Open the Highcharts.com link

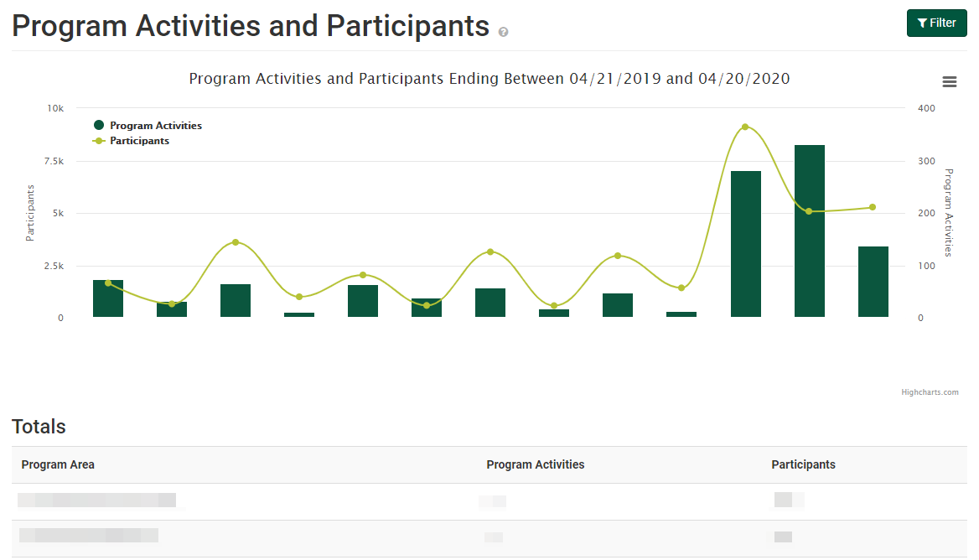click(930, 391)
